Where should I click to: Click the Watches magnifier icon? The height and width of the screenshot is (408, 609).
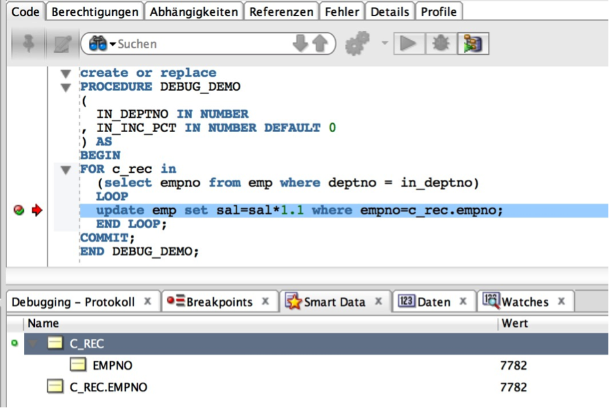(x=491, y=301)
